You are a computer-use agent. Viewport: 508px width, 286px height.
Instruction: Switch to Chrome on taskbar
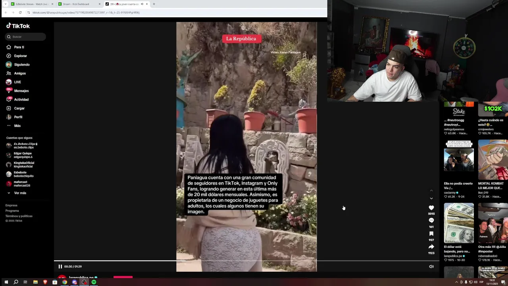tap(65, 282)
